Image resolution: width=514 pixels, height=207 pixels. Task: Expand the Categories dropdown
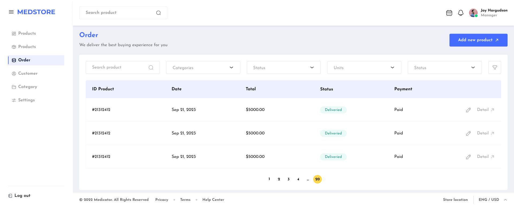point(203,67)
